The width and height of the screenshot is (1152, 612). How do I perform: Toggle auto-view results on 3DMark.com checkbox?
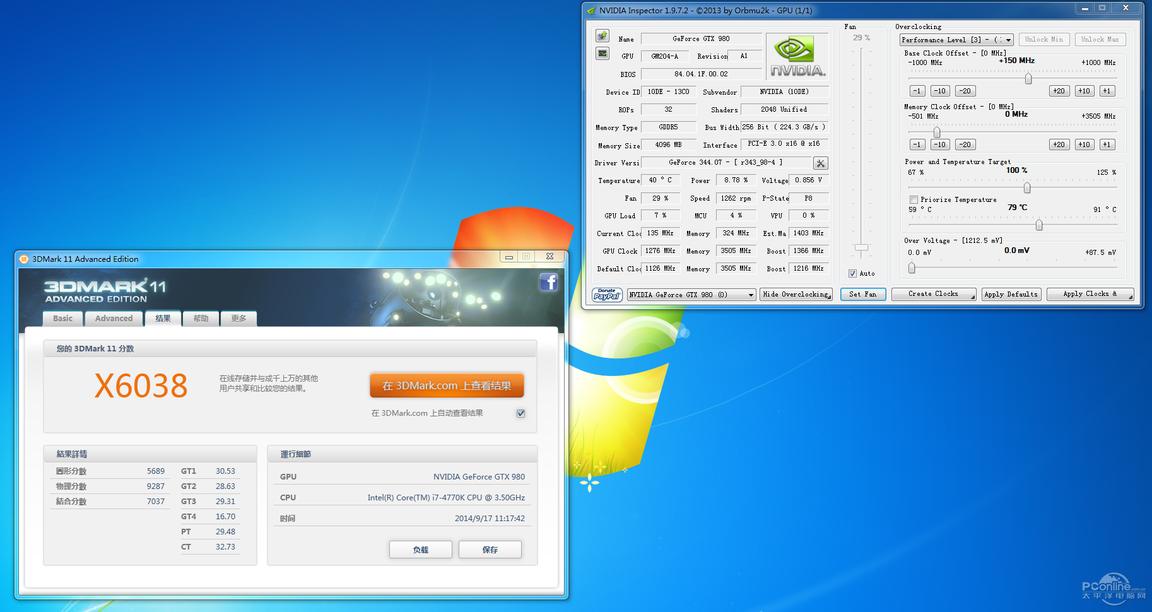(x=520, y=413)
